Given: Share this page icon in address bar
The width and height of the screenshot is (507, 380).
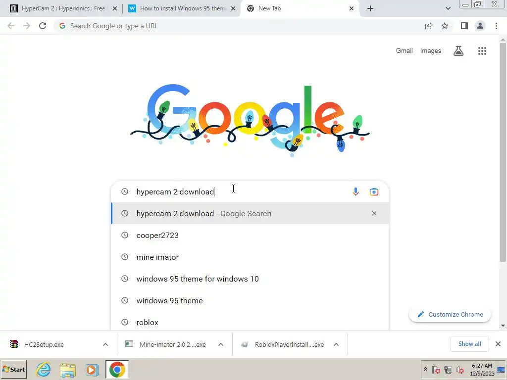Looking at the screenshot, I should point(429,26).
